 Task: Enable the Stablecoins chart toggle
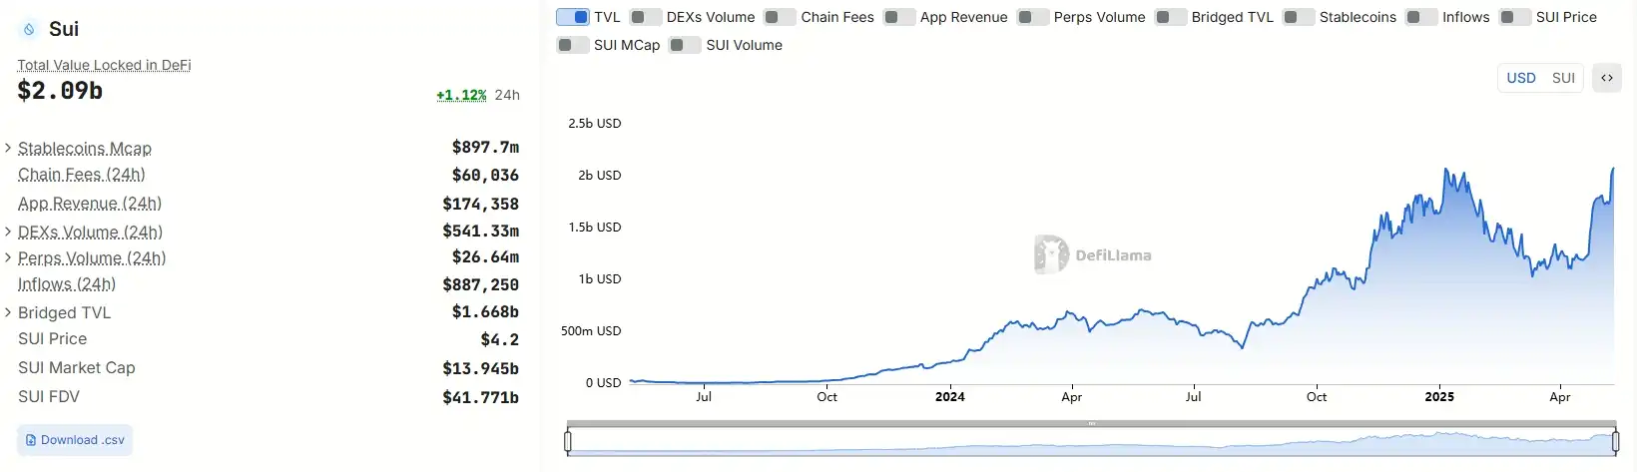[x=1299, y=17]
